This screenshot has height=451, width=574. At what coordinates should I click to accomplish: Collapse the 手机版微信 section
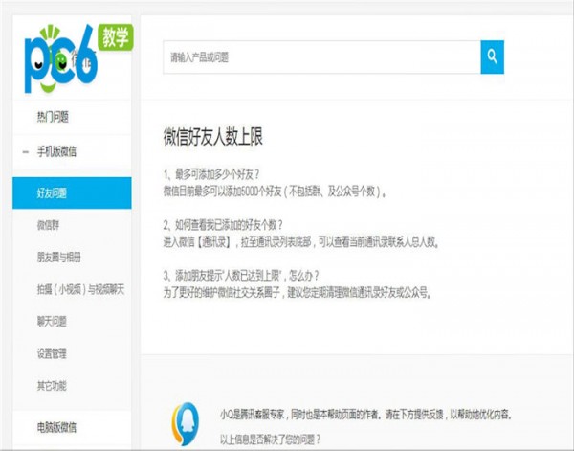pos(25,151)
